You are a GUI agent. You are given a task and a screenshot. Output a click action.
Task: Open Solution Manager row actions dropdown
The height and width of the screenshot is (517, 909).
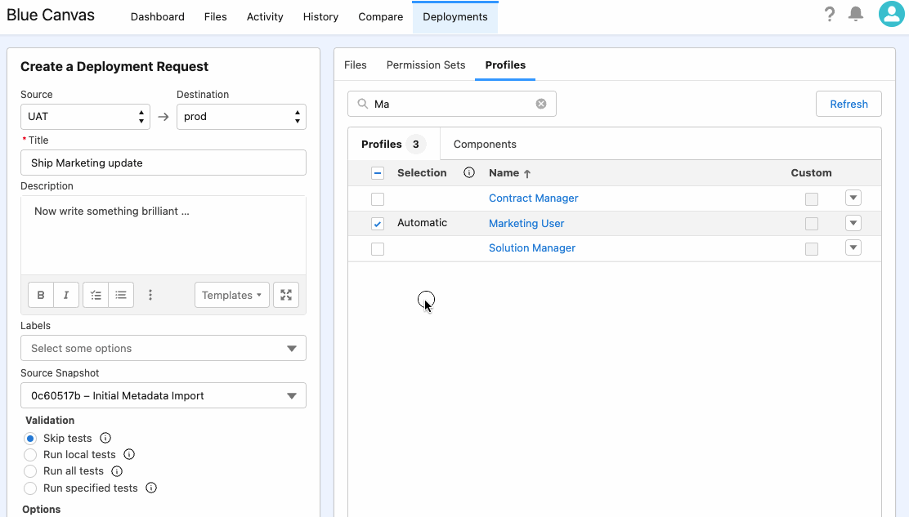[853, 247]
